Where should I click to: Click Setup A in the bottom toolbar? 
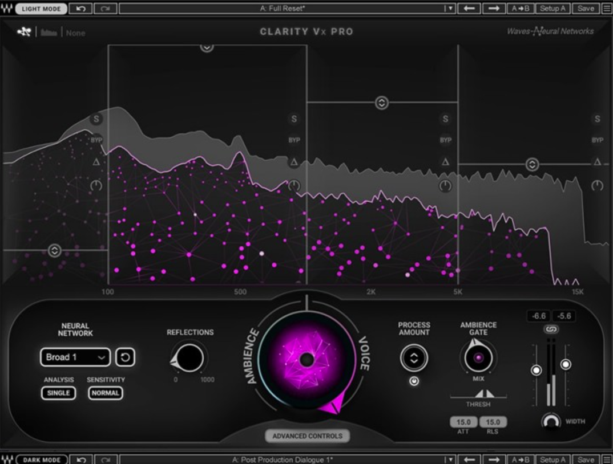pos(553,459)
